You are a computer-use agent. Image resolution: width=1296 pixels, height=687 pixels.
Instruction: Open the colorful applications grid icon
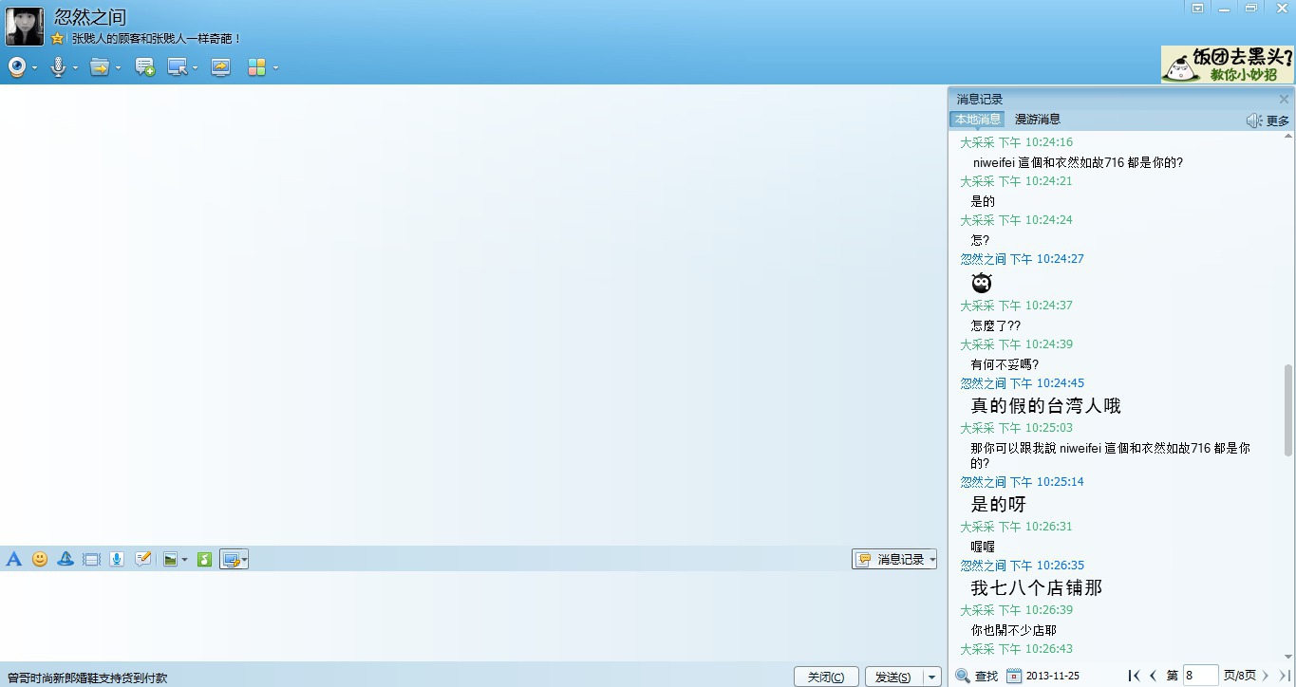[256, 67]
